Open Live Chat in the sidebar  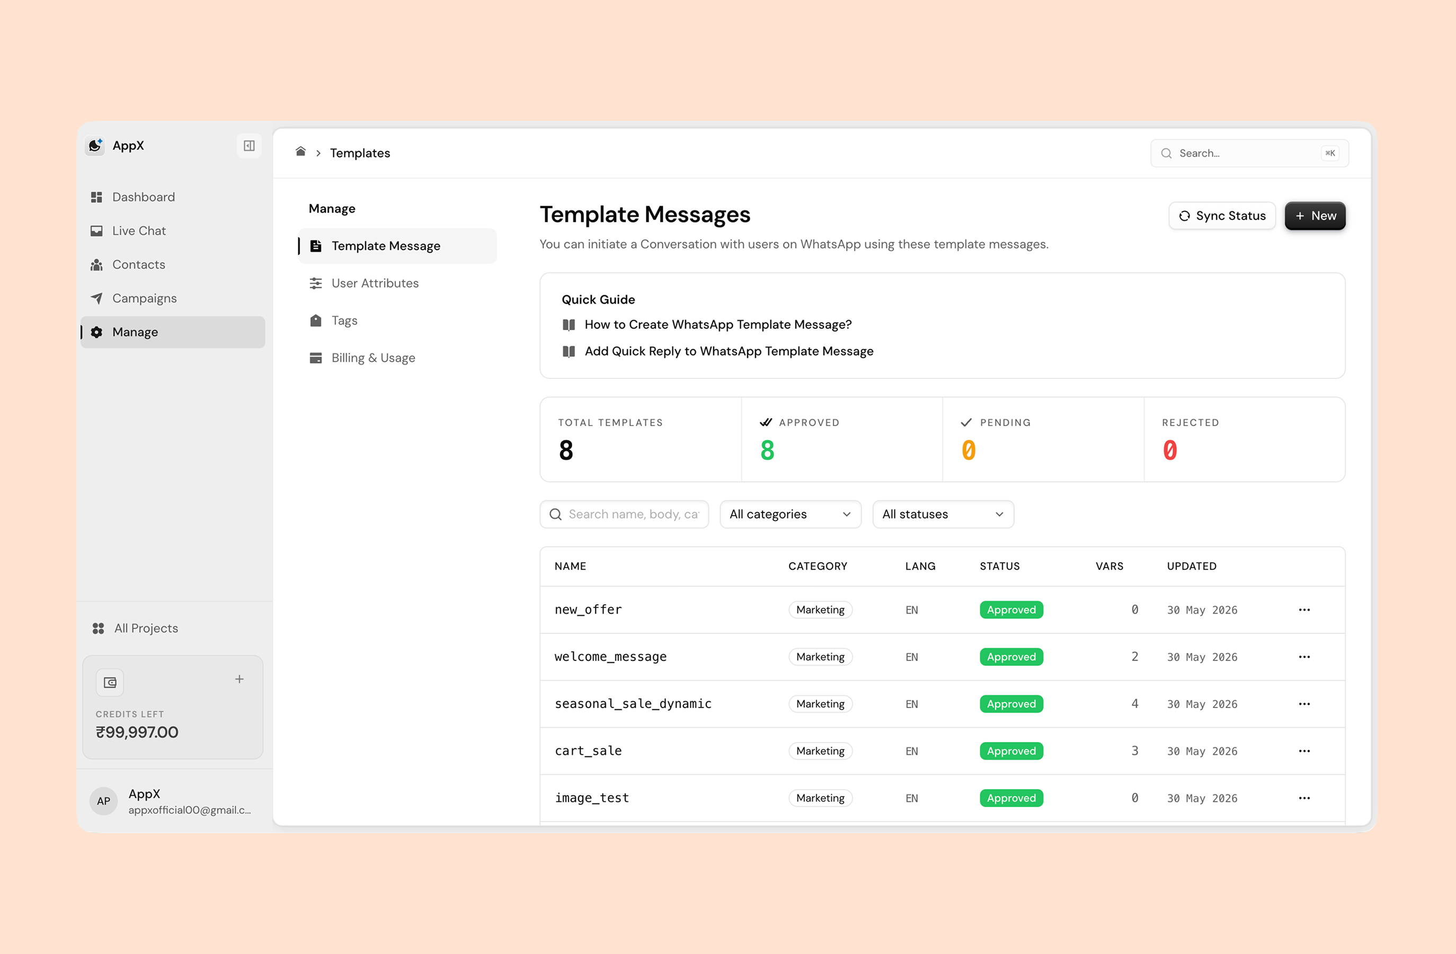coord(173,231)
